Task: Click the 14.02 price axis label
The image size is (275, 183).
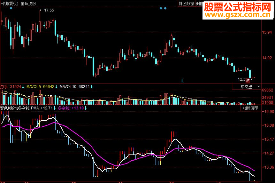Action: click(267, 58)
